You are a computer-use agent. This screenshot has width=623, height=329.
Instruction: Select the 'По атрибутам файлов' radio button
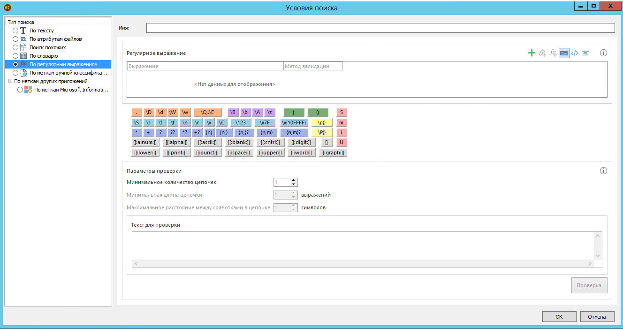point(15,39)
